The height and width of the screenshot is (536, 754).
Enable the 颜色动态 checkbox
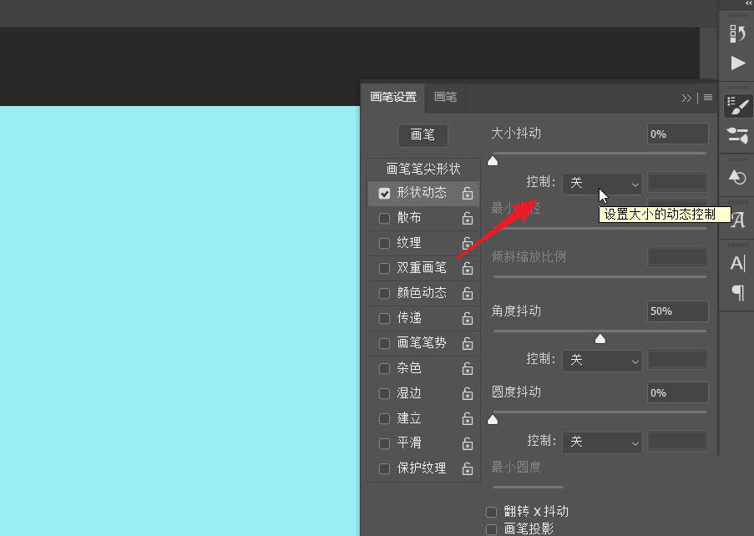[384, 293]
